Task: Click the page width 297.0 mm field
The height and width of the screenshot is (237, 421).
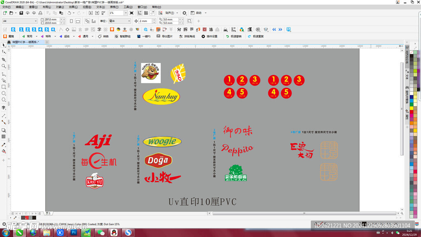Action: pyautogui.click(x=52, y=19)
